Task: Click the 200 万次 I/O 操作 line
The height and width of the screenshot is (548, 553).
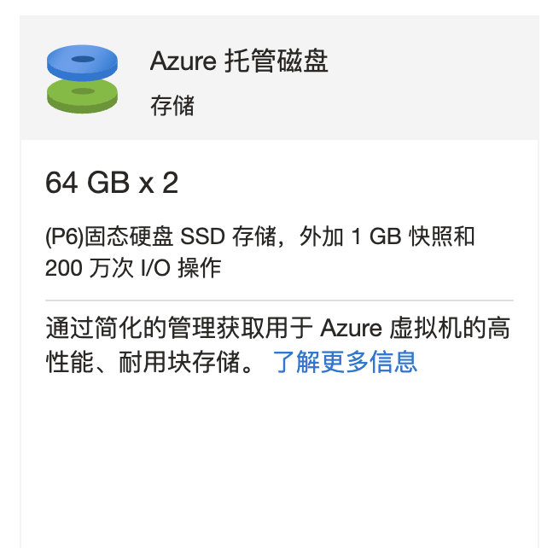Action: [x=133, y=267]
